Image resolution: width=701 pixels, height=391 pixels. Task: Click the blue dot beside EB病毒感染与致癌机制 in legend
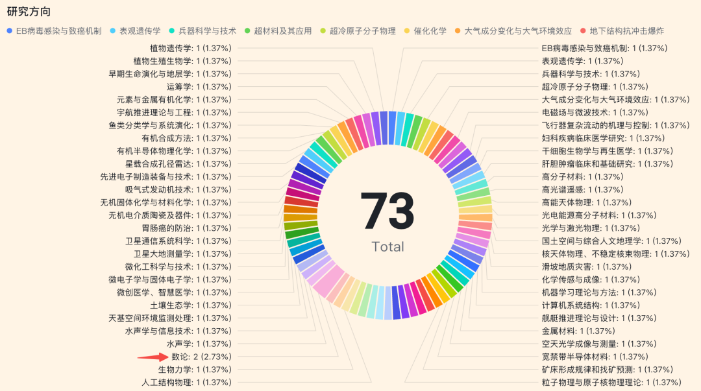click(8, 31)
